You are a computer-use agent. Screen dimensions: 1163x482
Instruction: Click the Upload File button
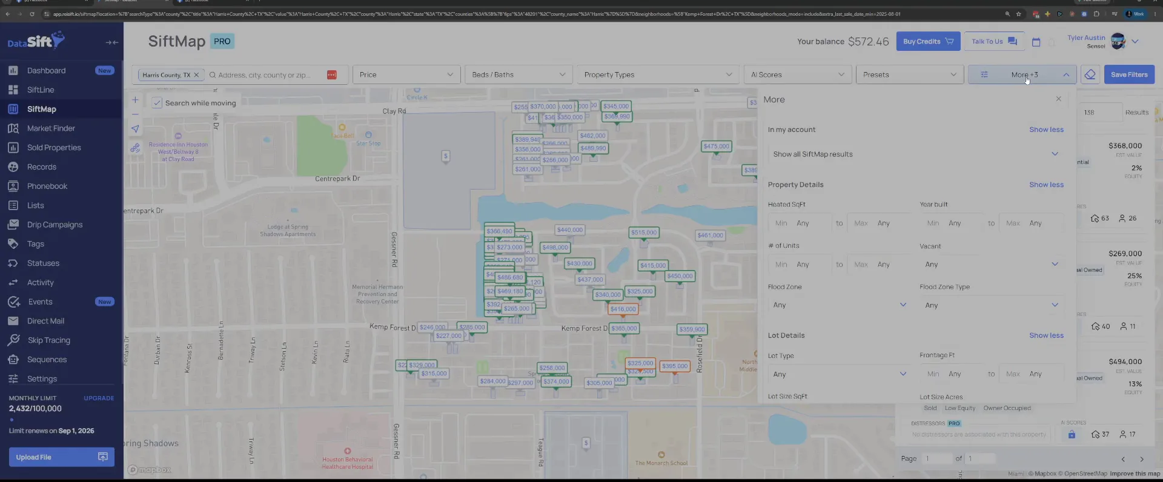[61, 457]
